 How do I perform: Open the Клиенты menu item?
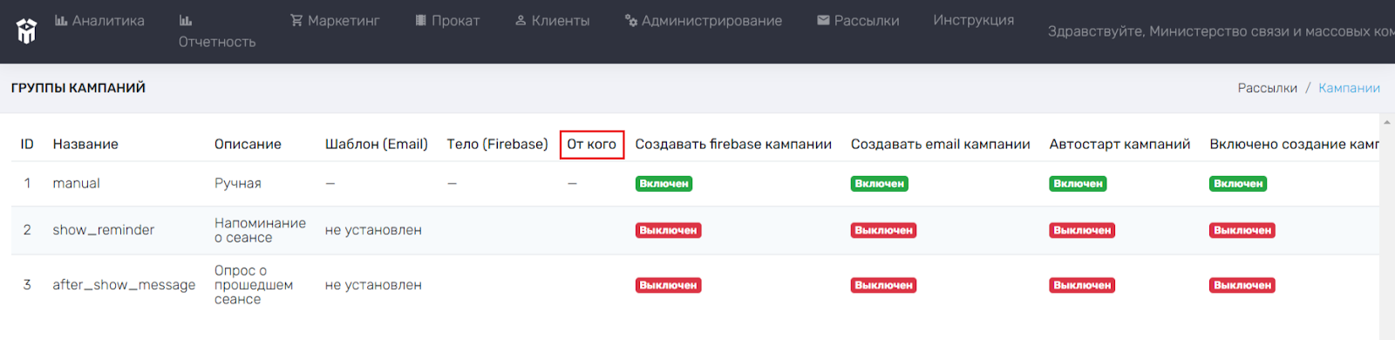(552, 20)
